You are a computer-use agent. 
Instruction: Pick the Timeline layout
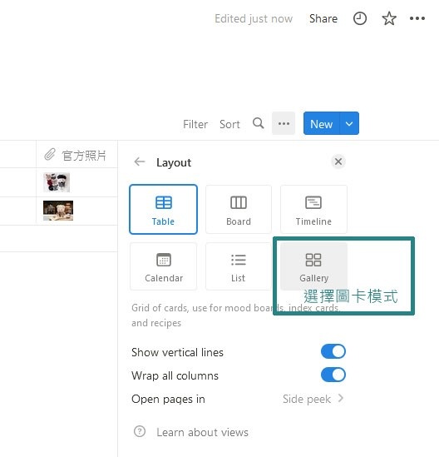(313, 209)
